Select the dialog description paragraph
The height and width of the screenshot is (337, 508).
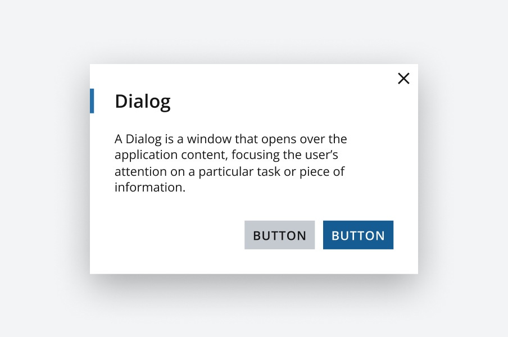(230, 163)
